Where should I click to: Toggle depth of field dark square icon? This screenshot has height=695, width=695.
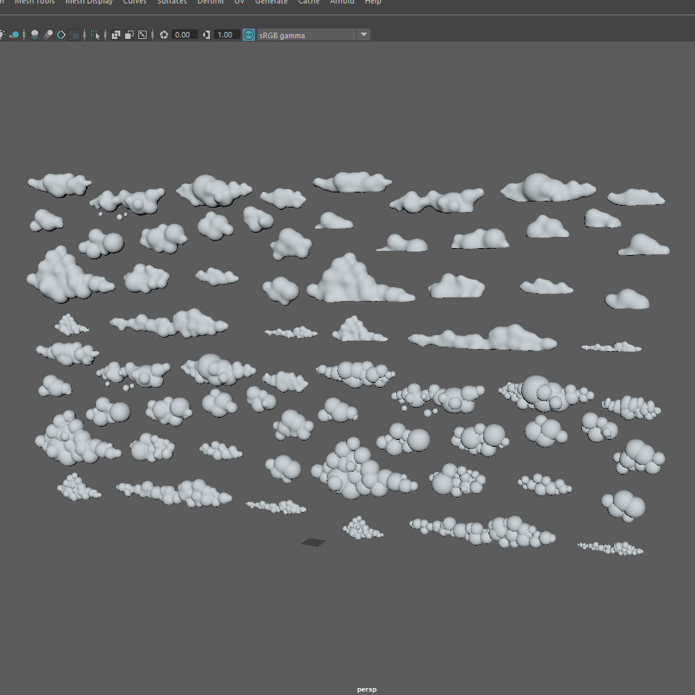click(75, 35)
